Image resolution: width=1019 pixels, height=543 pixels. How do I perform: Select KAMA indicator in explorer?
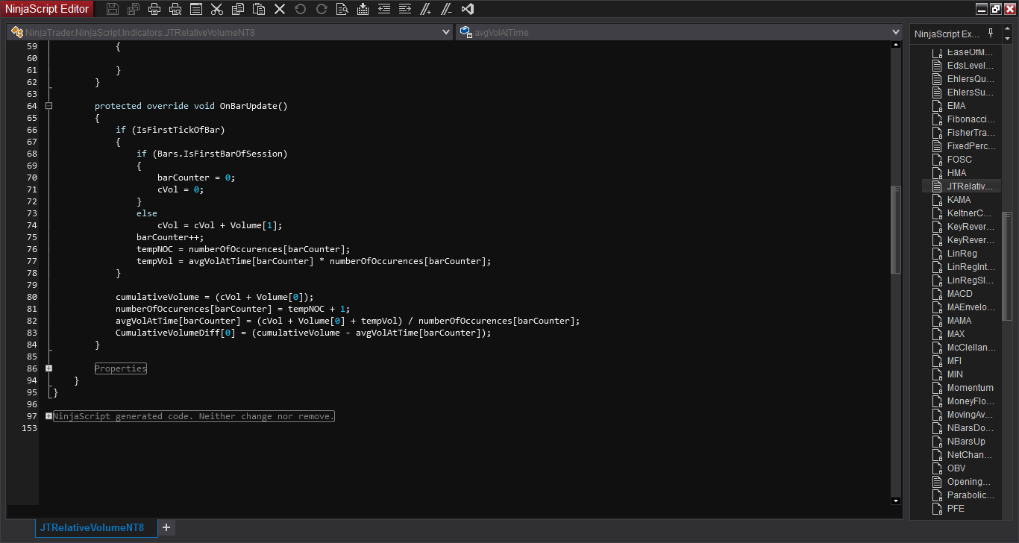959,200
